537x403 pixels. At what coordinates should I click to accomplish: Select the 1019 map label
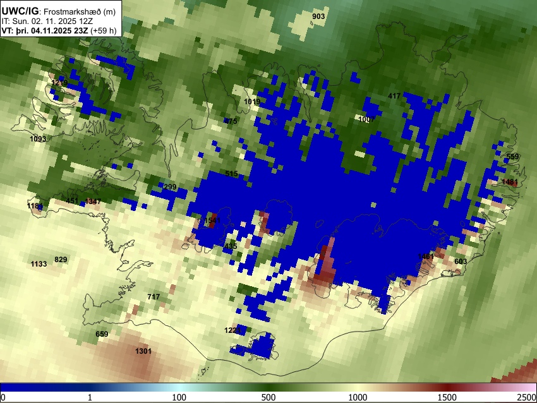tap(252, 101)
